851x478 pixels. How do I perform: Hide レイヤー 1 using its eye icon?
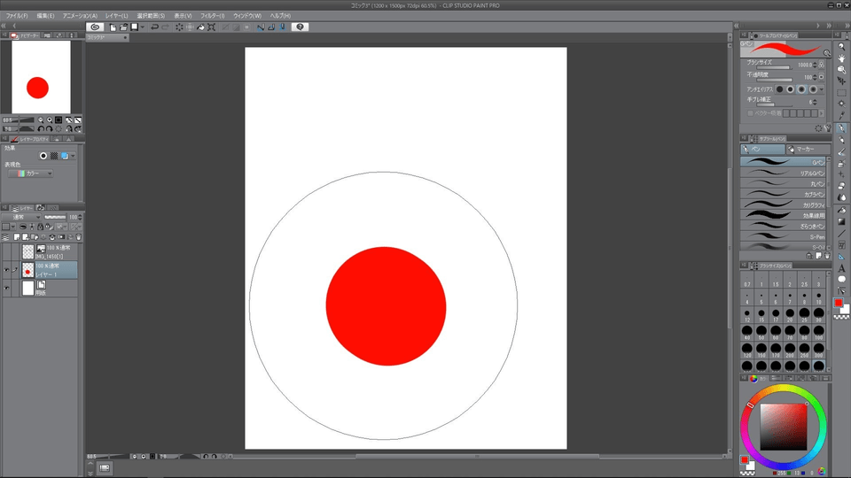[6, 269]
